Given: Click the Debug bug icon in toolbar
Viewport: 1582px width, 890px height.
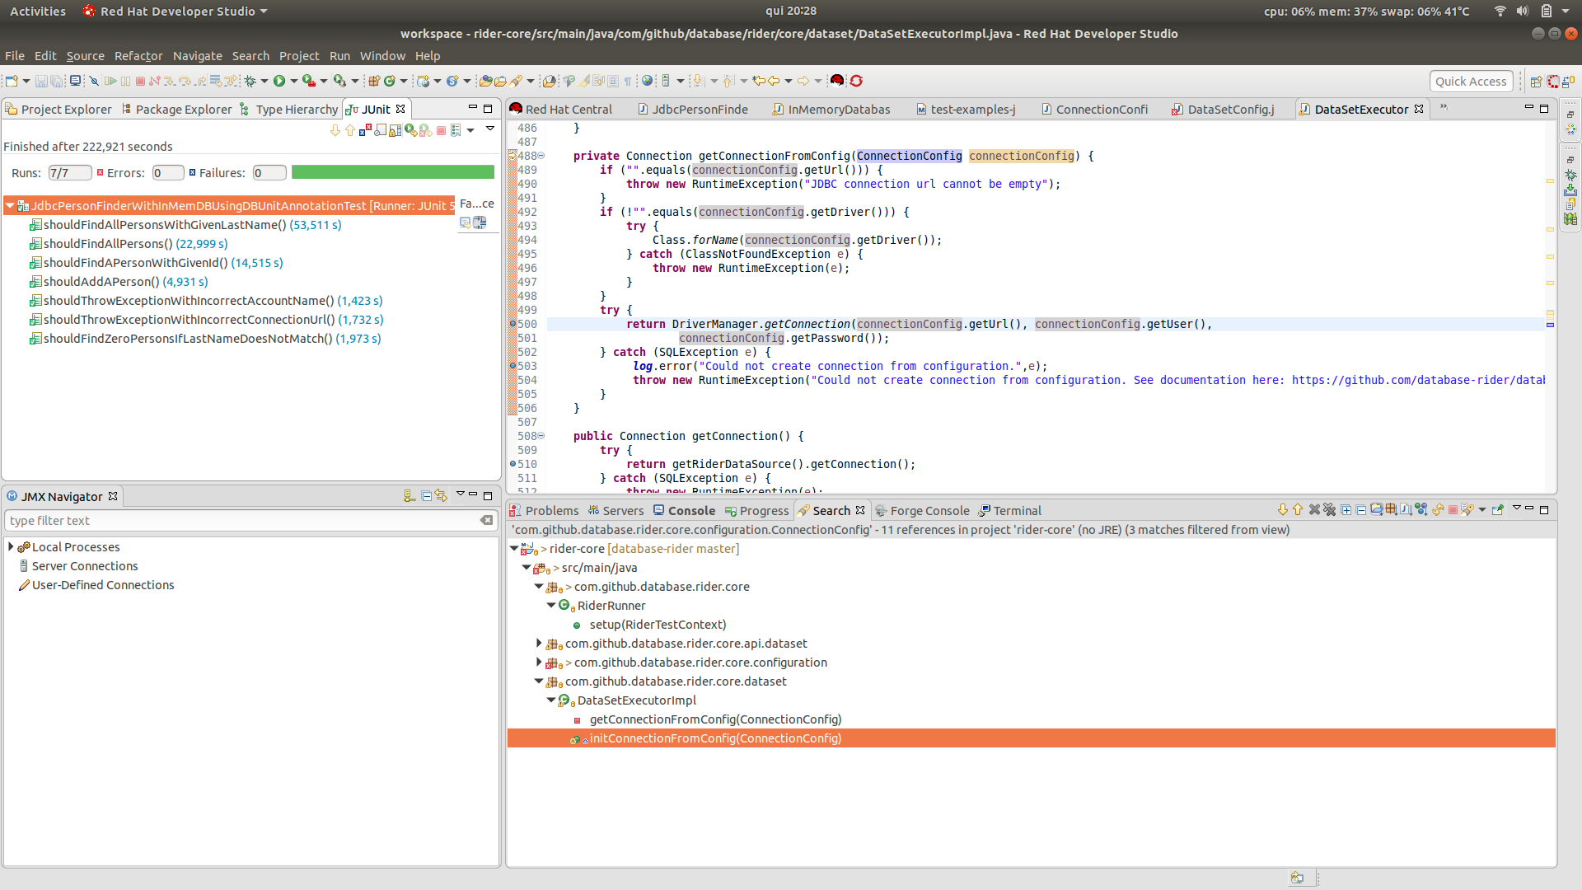Looking at the screenshot, I should click(250, 81).
